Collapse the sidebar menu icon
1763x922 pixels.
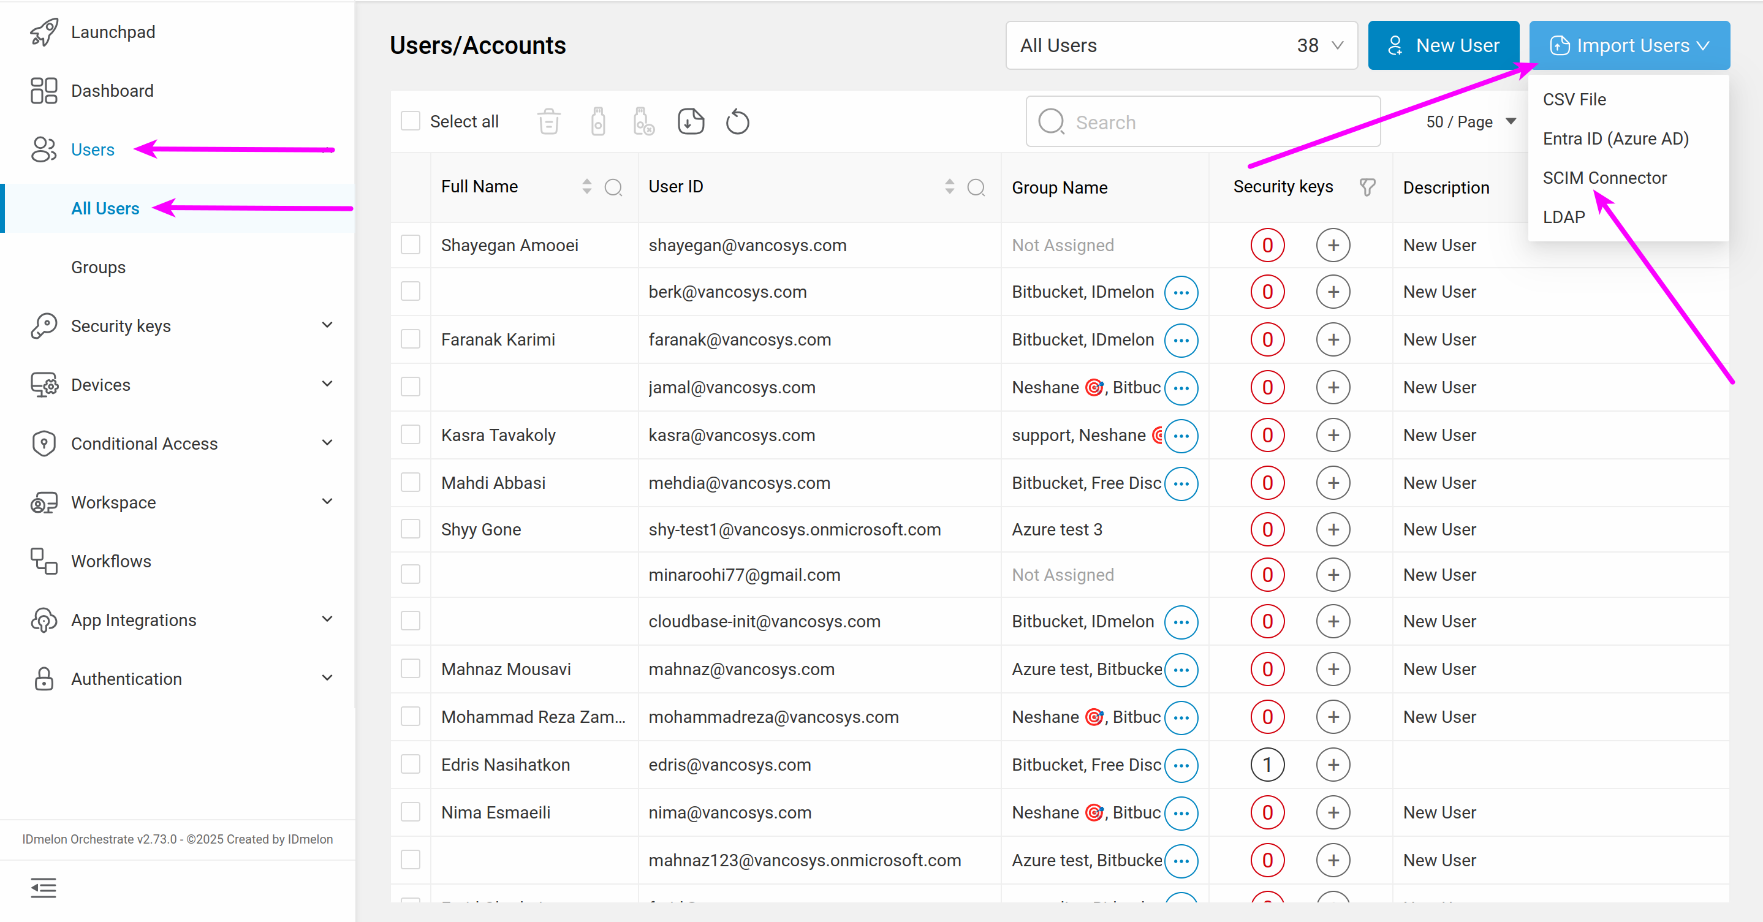pyautogui.click(x=44, y=888)
